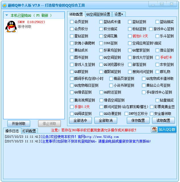Screen dimensions: 180x182
Task: Enable 部落签到 checkbox
Action: tap(130, 64)
